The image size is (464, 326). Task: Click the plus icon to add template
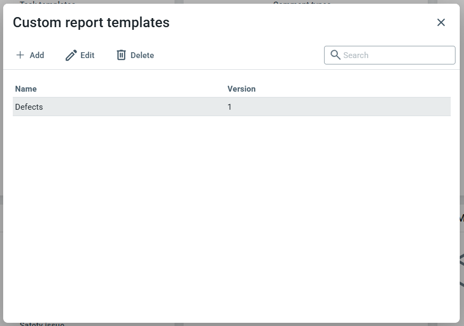pos(20,55)
